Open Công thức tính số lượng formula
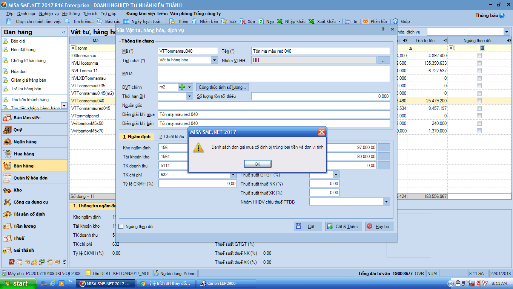 point(222,87)
